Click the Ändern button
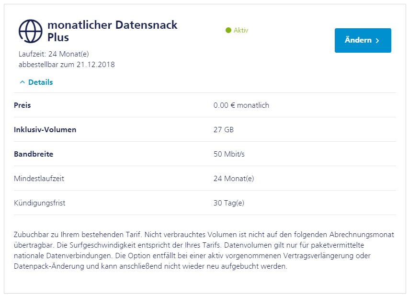Viewport: 409px width, 296px height. click(x=363, y=40)
